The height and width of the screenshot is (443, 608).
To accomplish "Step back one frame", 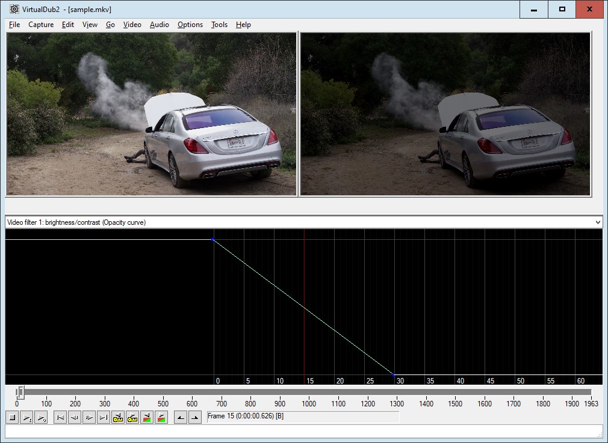I will tap(75, 418).
